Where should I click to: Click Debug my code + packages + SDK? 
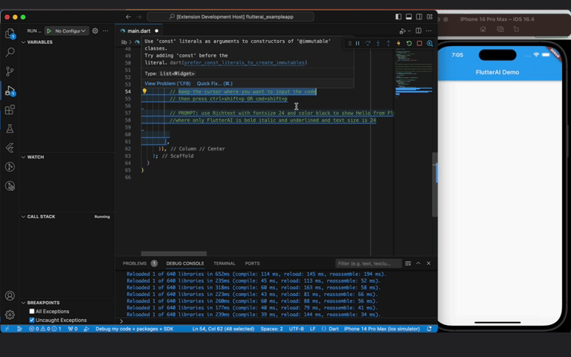coord(135,329)
